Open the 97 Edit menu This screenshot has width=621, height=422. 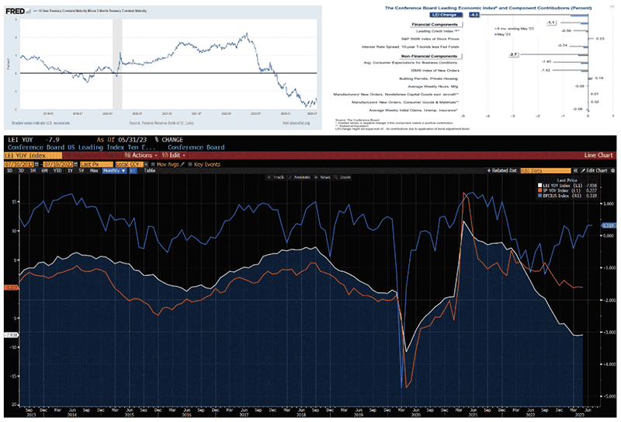point(173,155)
